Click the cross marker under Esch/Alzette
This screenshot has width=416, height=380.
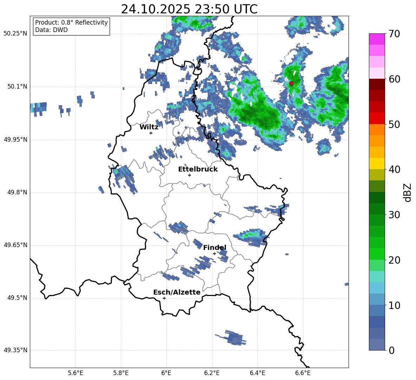pos(164,298)
